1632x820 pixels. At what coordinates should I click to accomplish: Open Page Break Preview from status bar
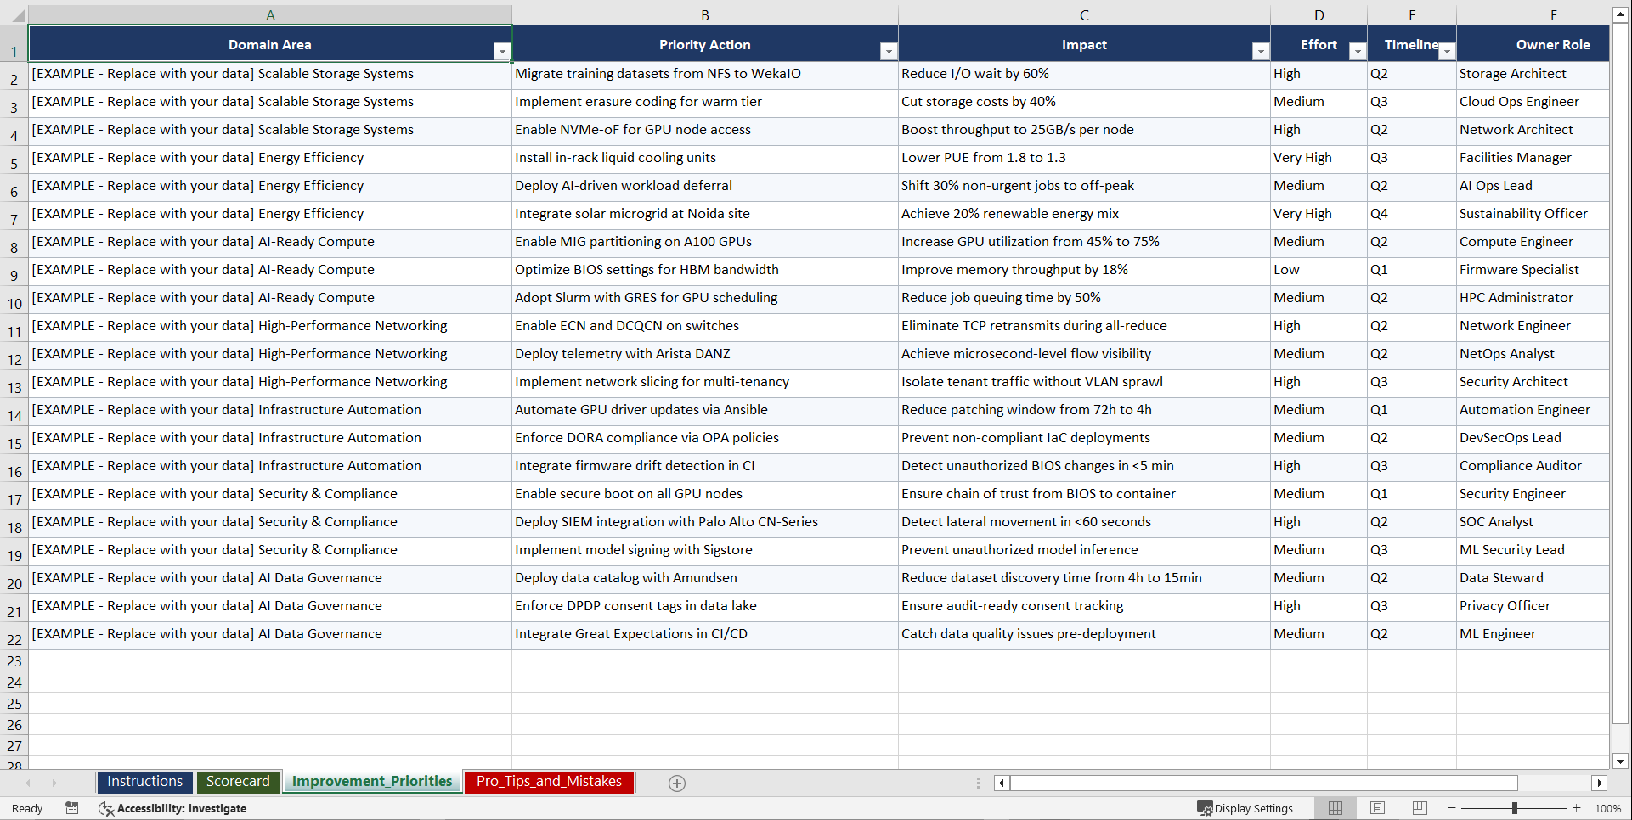click(x=1418, y=808)
